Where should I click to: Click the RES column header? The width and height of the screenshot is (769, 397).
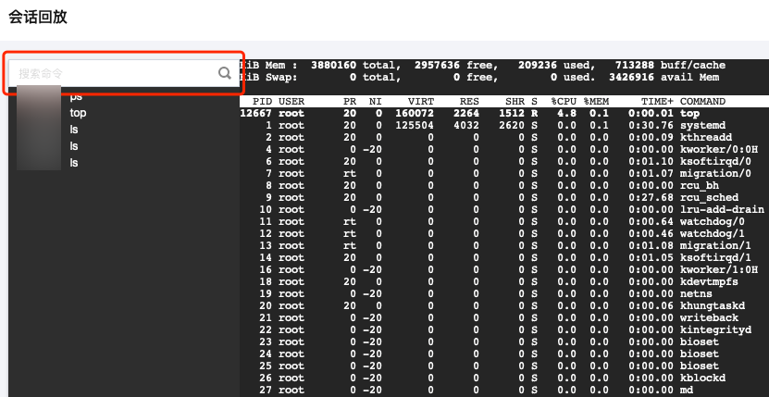tap(469, 102)
